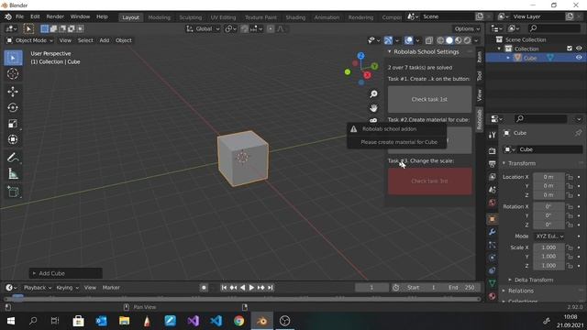The image size is (587, 330).
Task: Jump to the timeline start frame
Action: pyautogui.click(x=224, y=287)
